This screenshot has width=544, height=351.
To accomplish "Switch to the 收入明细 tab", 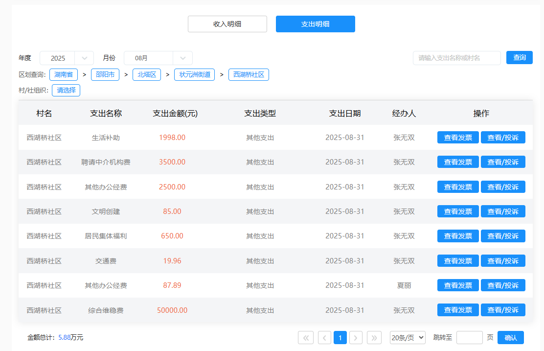I will 227,24.
